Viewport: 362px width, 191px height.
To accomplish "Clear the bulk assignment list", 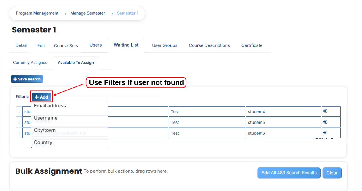I will [x=332, y=173].
